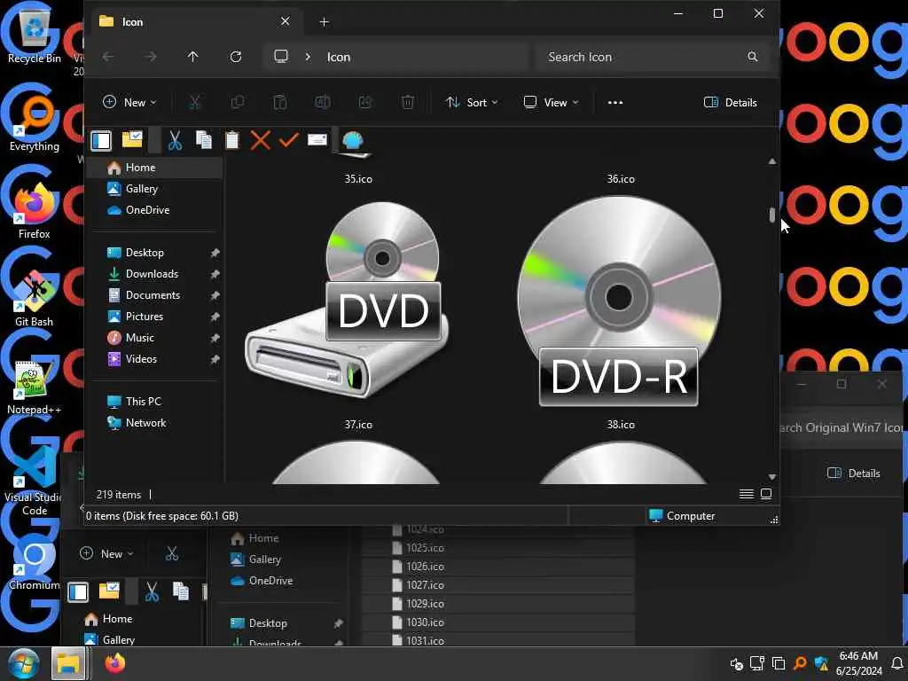Click the Paste clipboard icon in the command bar
908x681 pixels.
279,103
